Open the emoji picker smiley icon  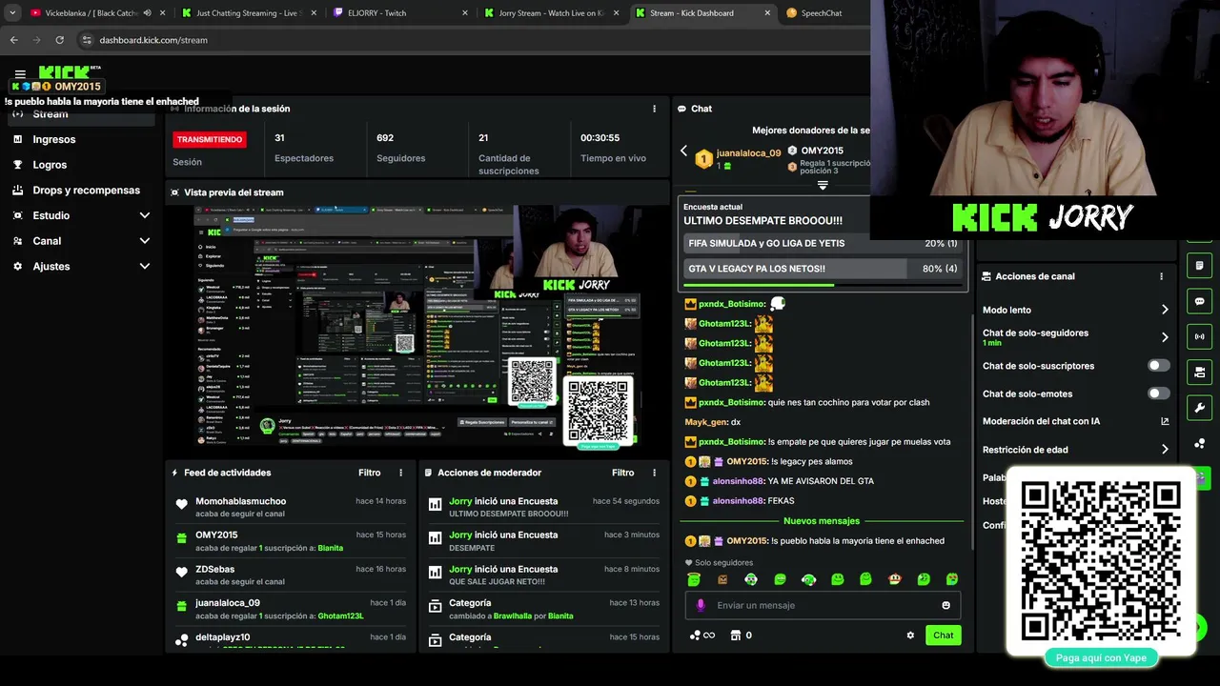(x=945, y=605)
